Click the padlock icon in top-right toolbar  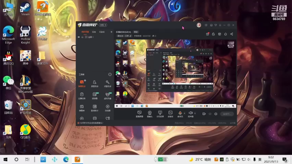click(x=214, y=34)
